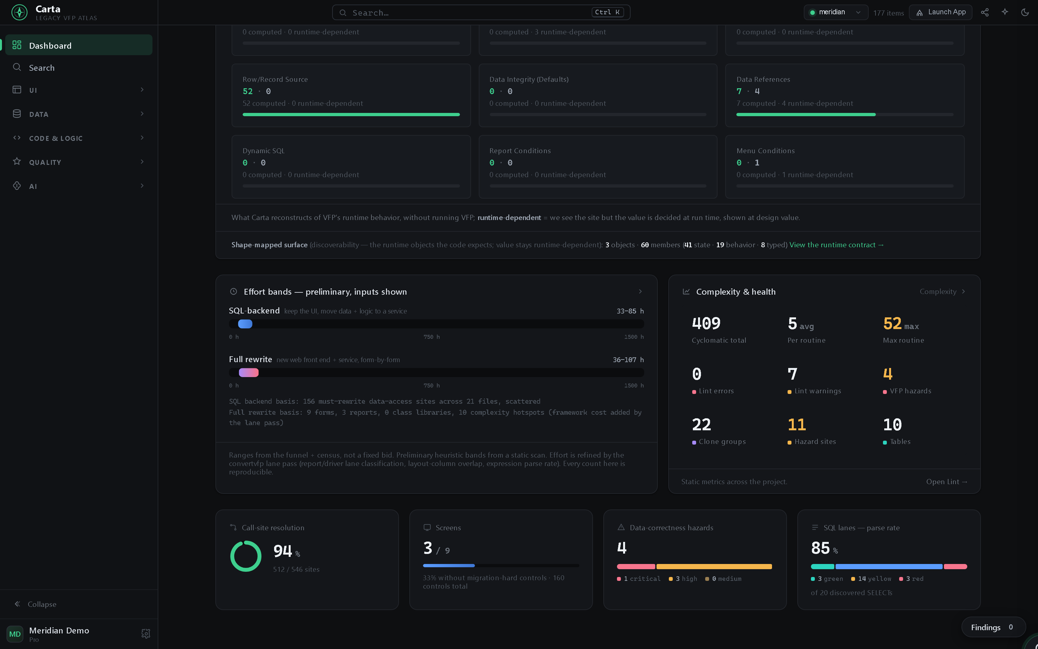The height and width of the screenshot is (649, 1038).
Task: Click the Call-site resolution branch icon
Action: click(x=233, y=528)
